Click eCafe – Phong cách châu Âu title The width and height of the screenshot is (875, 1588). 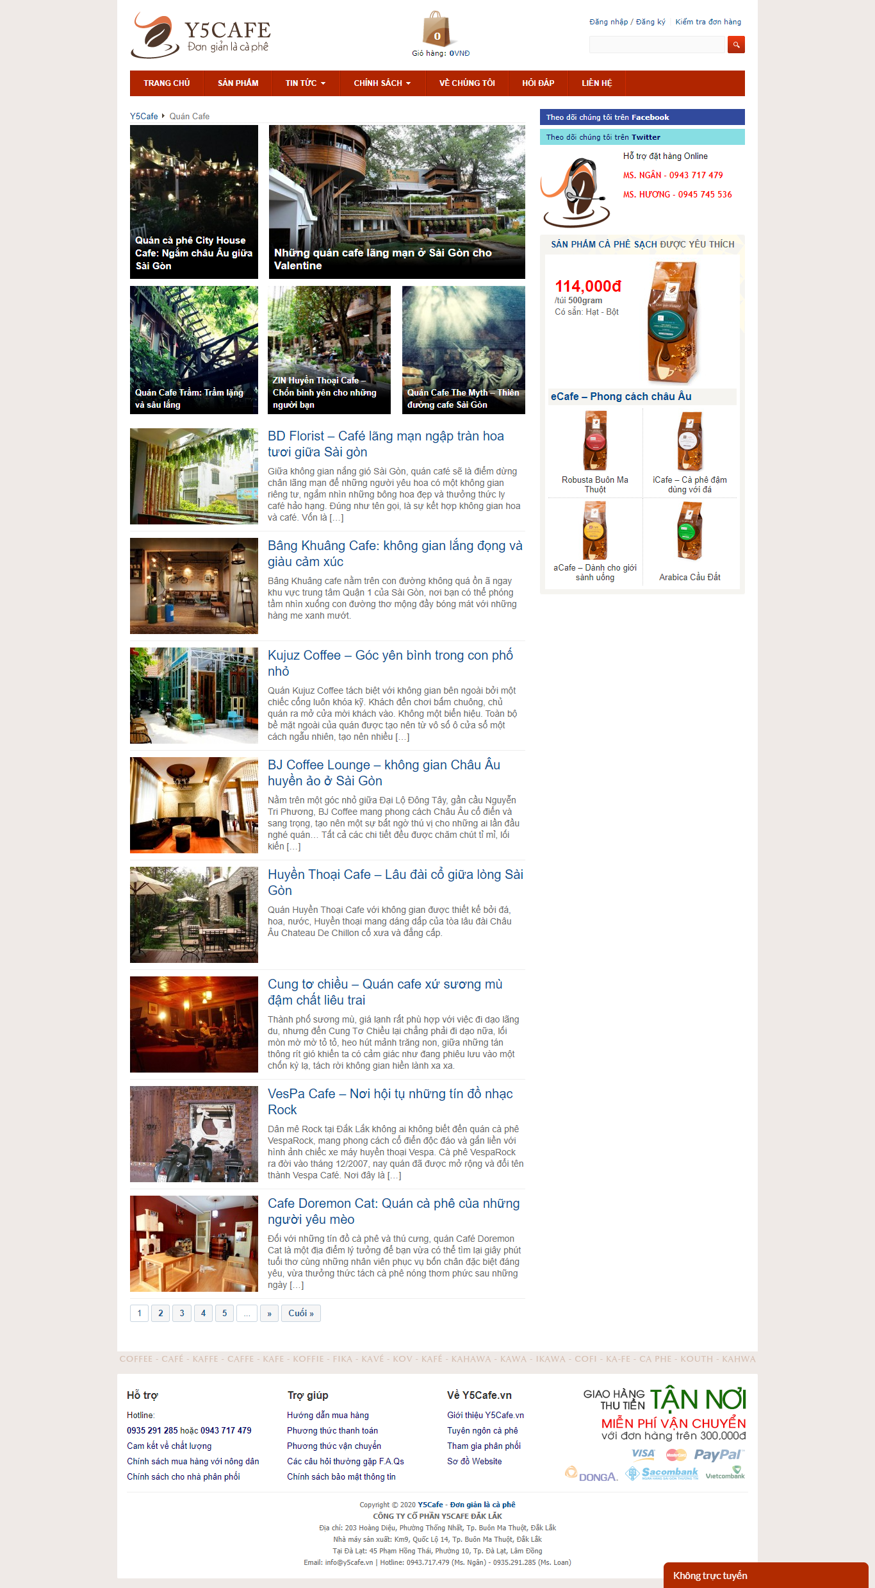(621, 396)
